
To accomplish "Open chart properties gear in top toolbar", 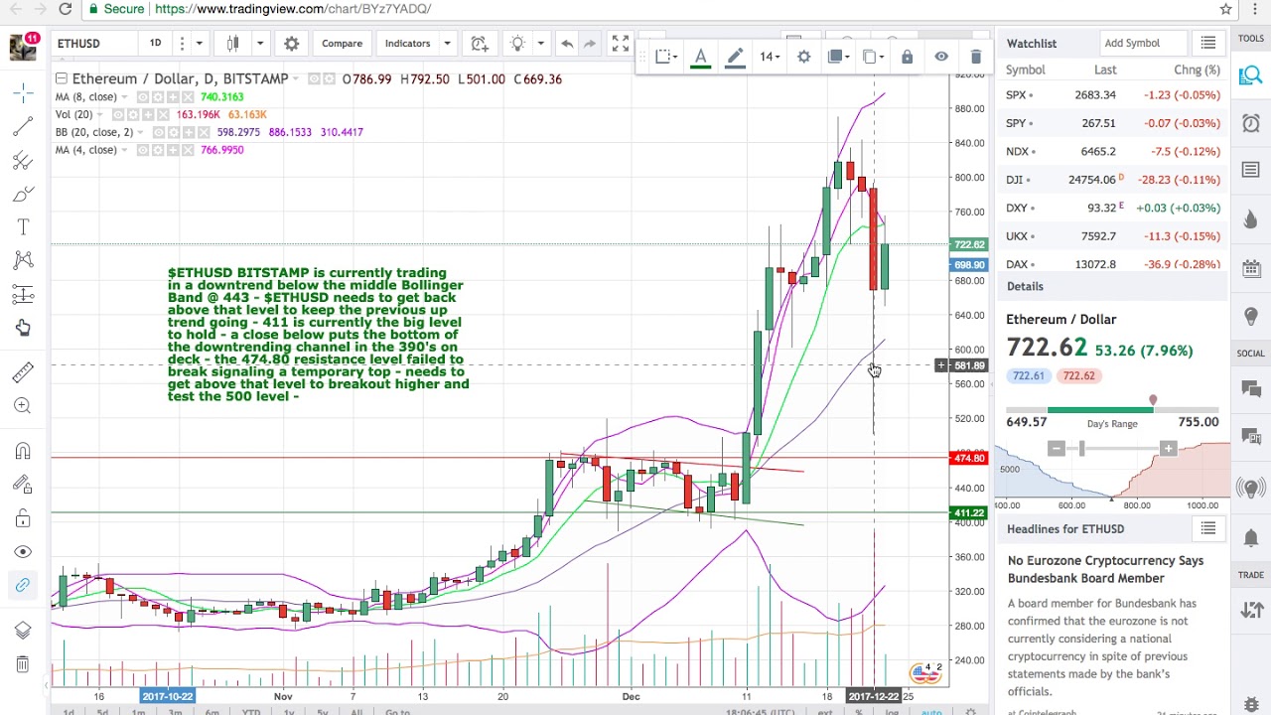I will (291, 44).
